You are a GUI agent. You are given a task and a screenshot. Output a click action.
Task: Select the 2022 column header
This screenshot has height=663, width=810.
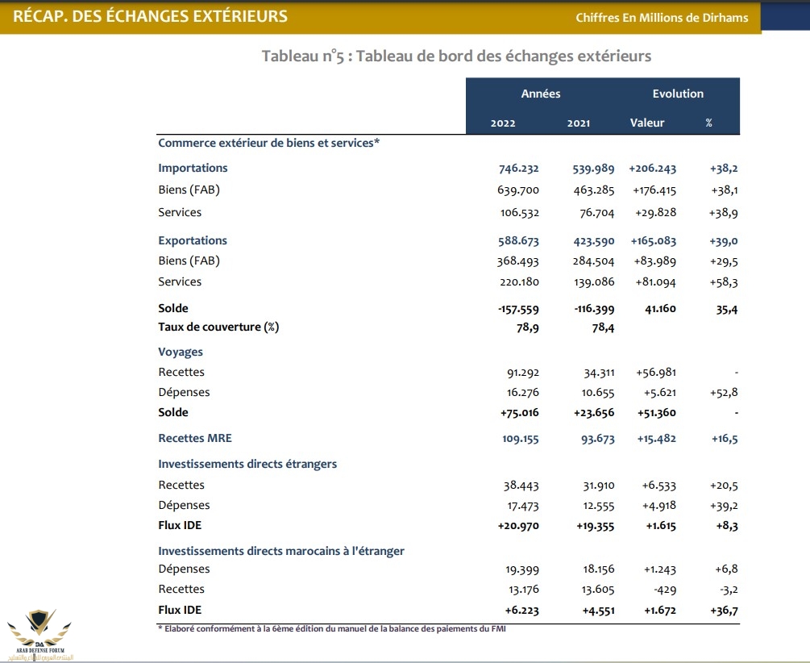(x=503, y=123)
